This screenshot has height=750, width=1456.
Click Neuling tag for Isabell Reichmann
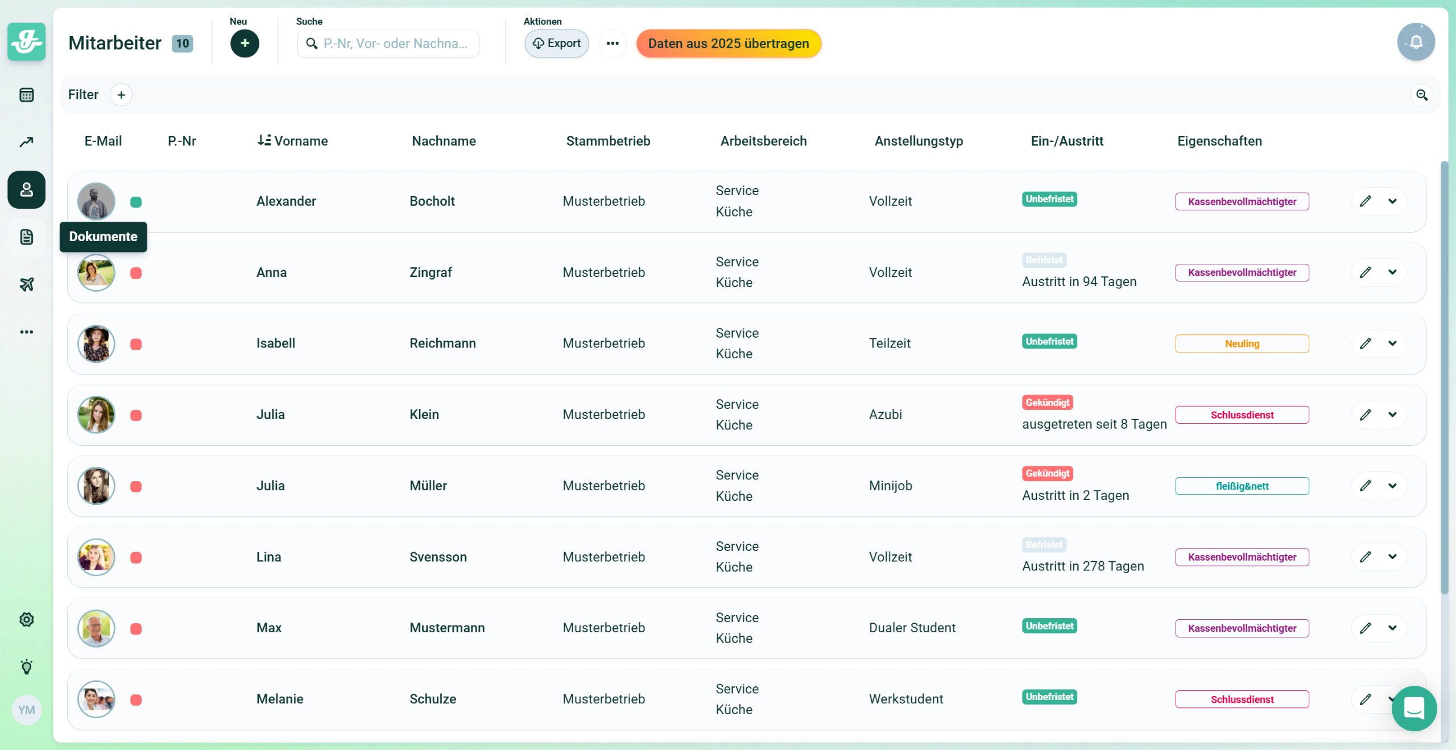[x=1242, y=343]
